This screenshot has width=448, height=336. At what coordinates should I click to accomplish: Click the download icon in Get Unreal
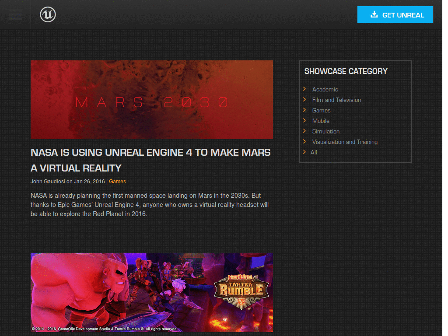[x=374, y=14]
